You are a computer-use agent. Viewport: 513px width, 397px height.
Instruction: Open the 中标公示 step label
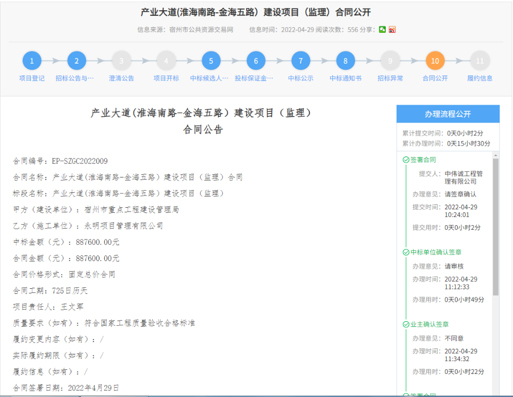301,78
